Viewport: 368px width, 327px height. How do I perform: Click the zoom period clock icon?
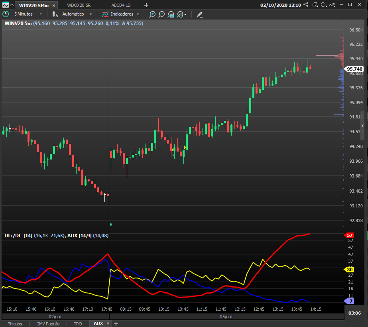click(x=180, y=14)
